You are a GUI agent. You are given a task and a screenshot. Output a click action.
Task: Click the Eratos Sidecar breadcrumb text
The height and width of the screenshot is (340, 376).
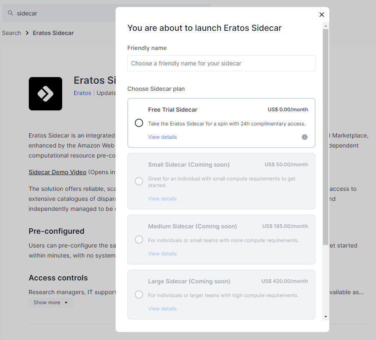[x=53, y=33]
